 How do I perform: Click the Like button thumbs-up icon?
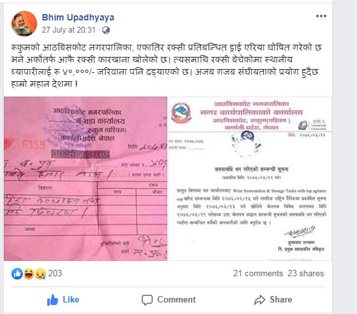pyautogui.click(x=52, y=300)
